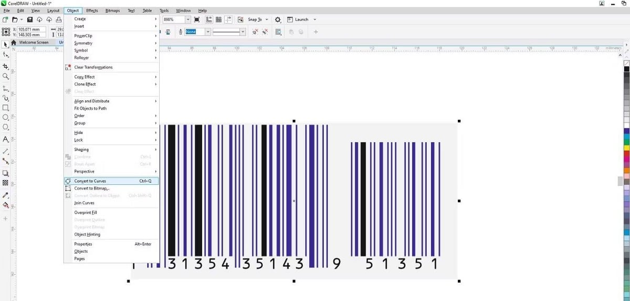This screenshot has height=301, width=630.
Task: Open the zoom level dropdown
Action: point(188,20)
